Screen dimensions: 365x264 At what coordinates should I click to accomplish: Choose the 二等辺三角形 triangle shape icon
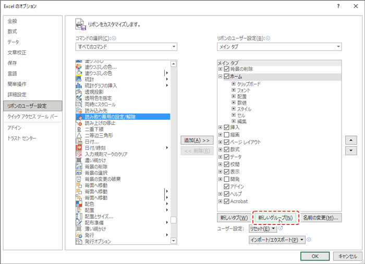coord(79,135)
